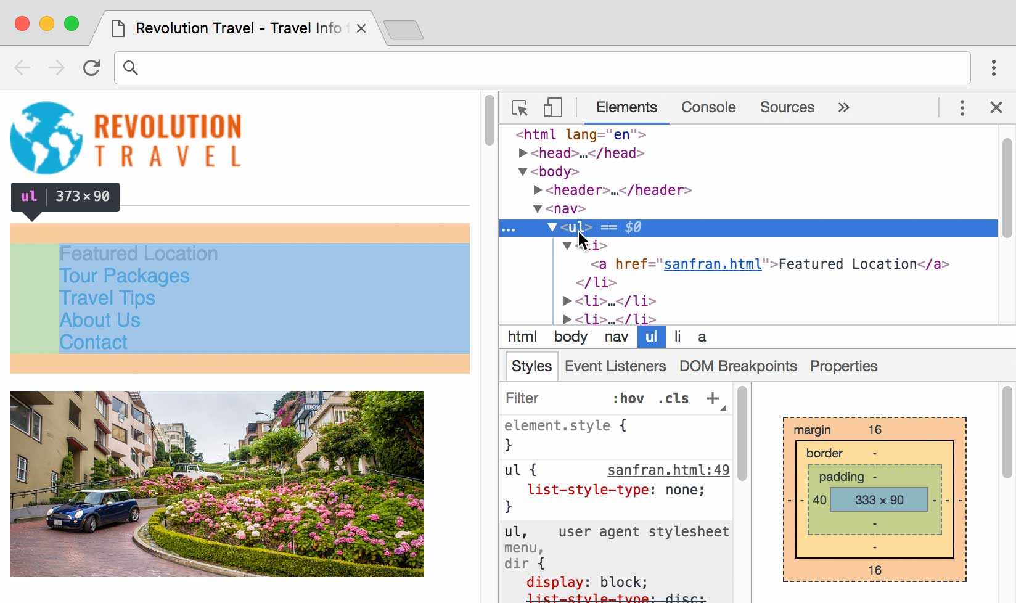Toggle the .cls class editor
This screenshot has width=1016, height=603.
point(673,398)
